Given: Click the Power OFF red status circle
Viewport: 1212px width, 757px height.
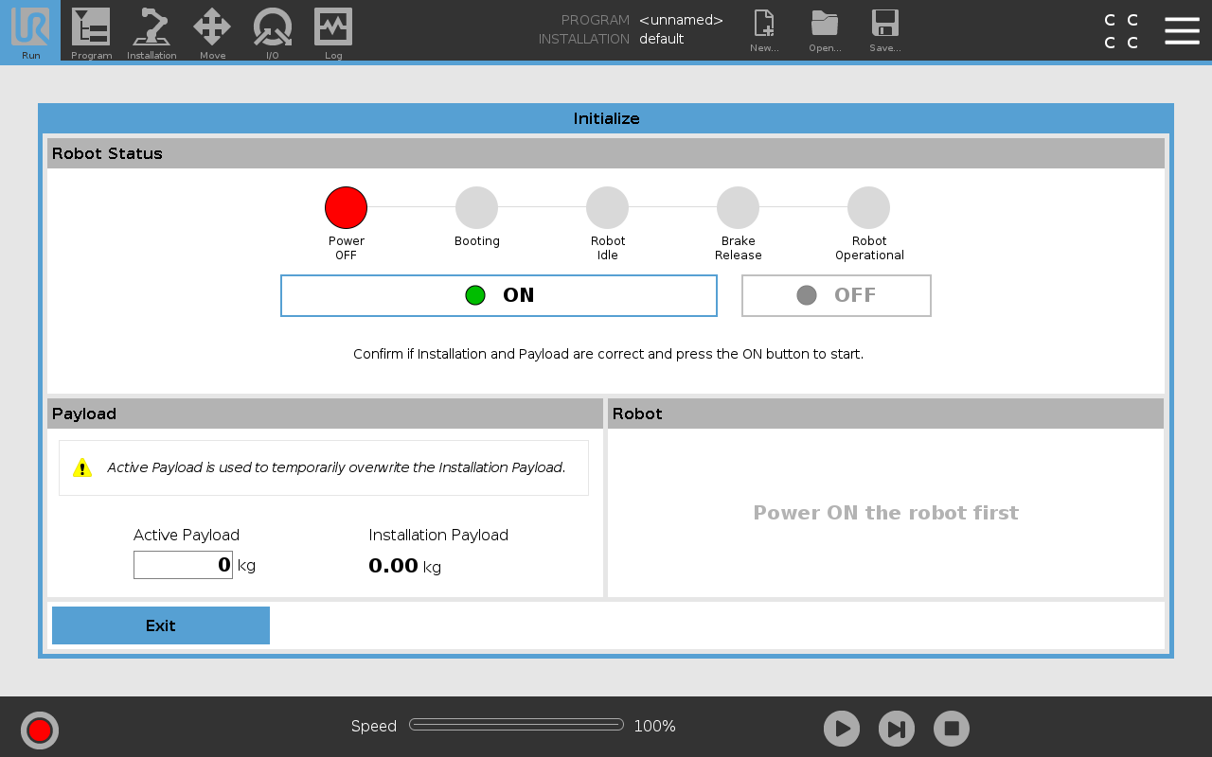Looking at the screenshot, I should tap(346, 207).
